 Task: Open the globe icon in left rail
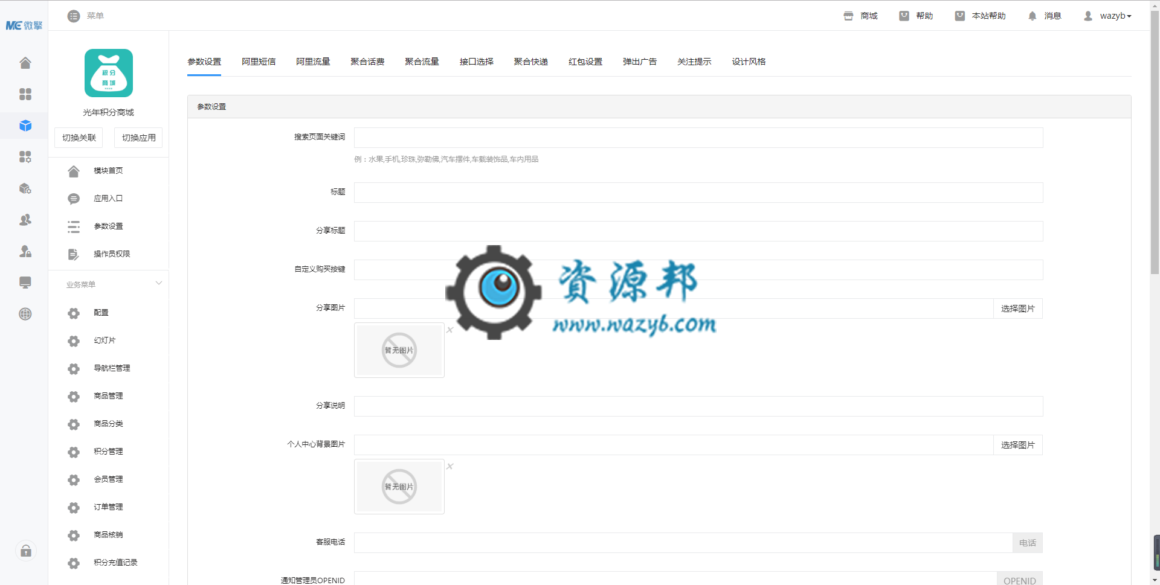[x=25, y=314]
